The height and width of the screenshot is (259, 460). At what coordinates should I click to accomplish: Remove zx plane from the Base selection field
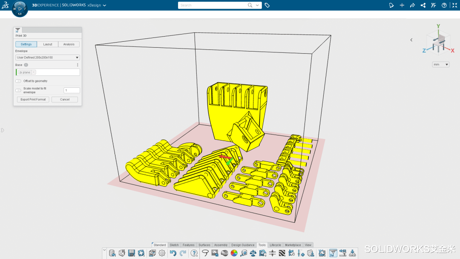point(33,72)
